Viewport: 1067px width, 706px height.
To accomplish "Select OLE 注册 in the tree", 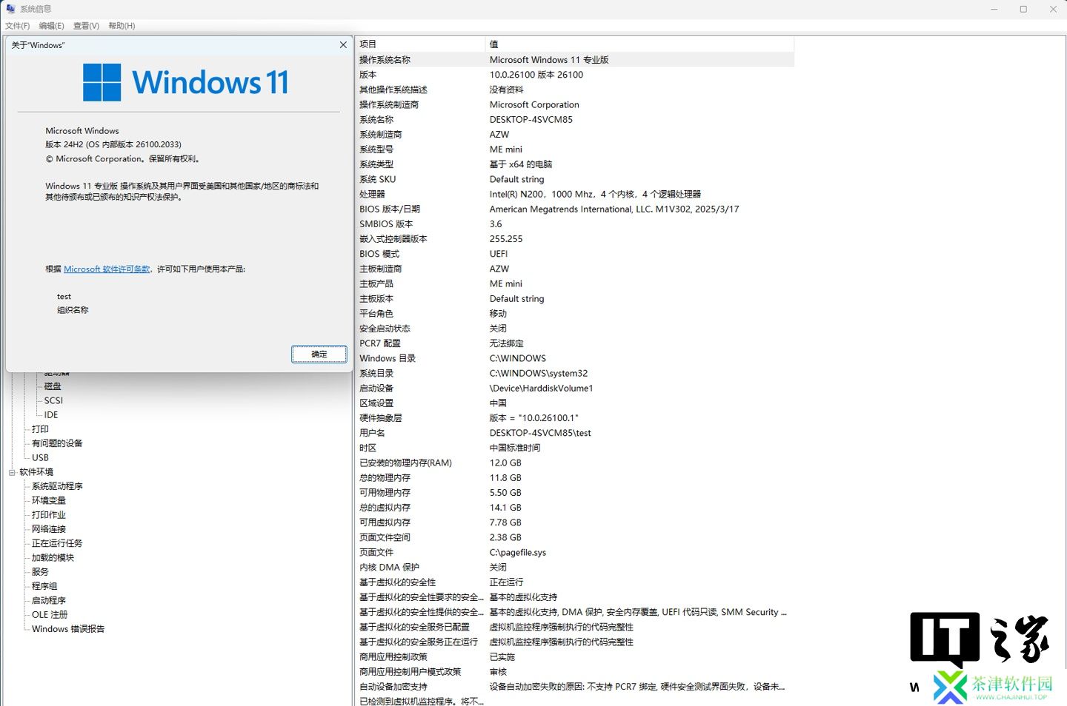I will (50, 615).
